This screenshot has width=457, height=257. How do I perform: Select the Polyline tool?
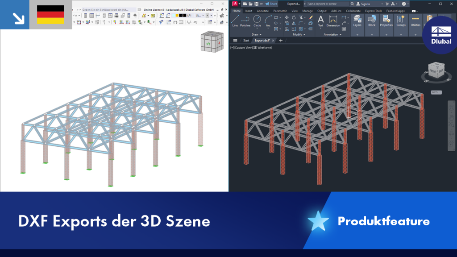tap(245, 21)
